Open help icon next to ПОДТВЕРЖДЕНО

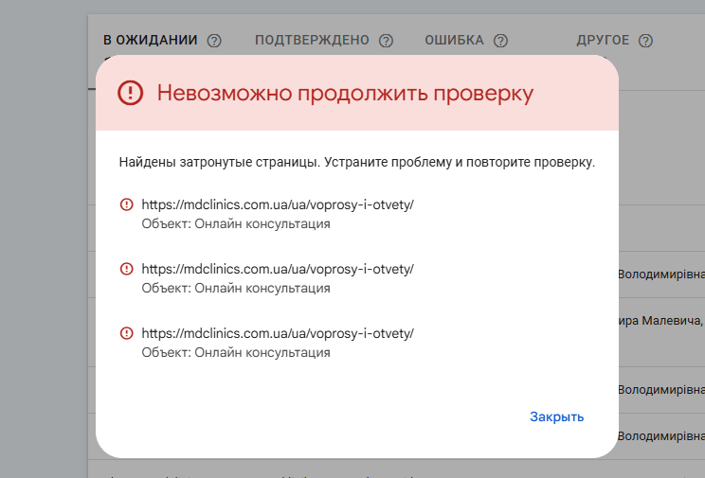tap(386, 41)
